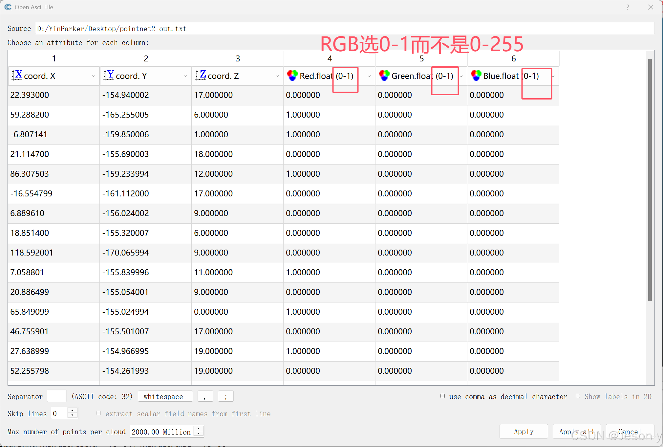The width and height of the screenshot is (663, 447).
Task: Click the Apply all button
Action: (x=576, y=431)
